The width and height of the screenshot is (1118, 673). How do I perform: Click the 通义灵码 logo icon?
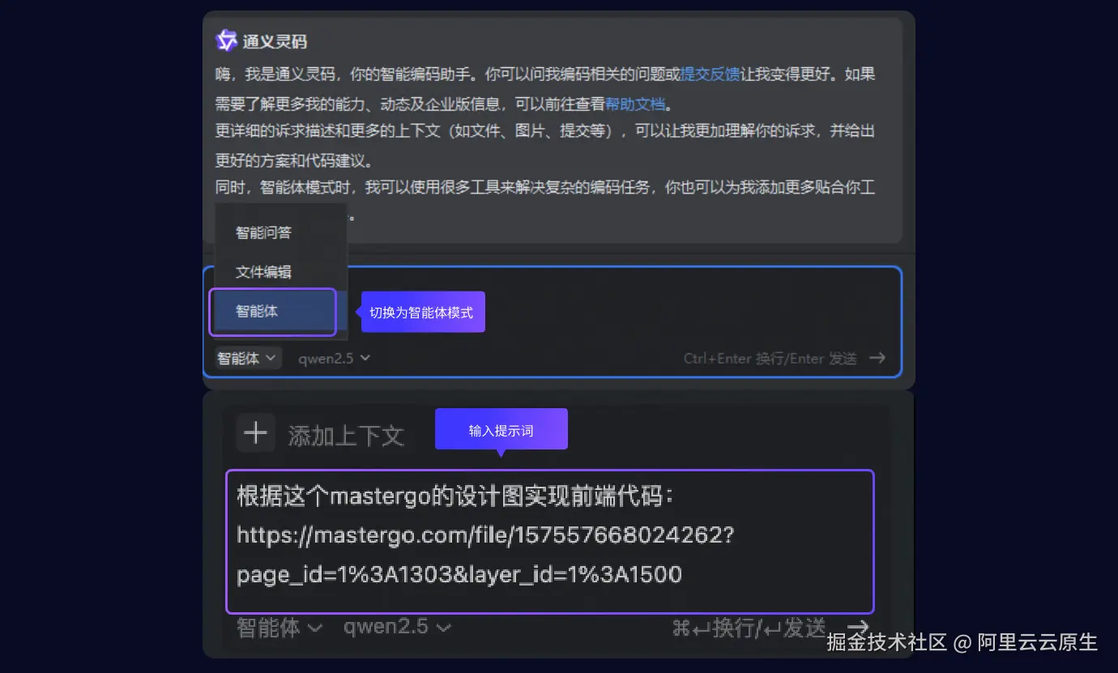click(226, 40)
